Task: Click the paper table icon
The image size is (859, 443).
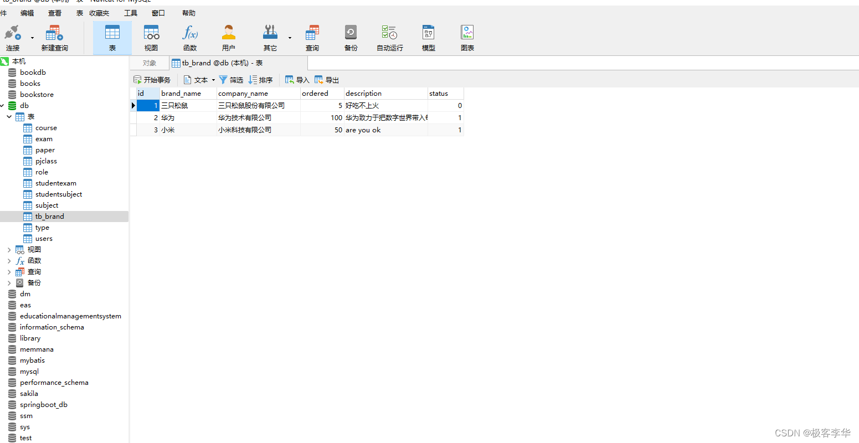Action: [x=28, y=150]
